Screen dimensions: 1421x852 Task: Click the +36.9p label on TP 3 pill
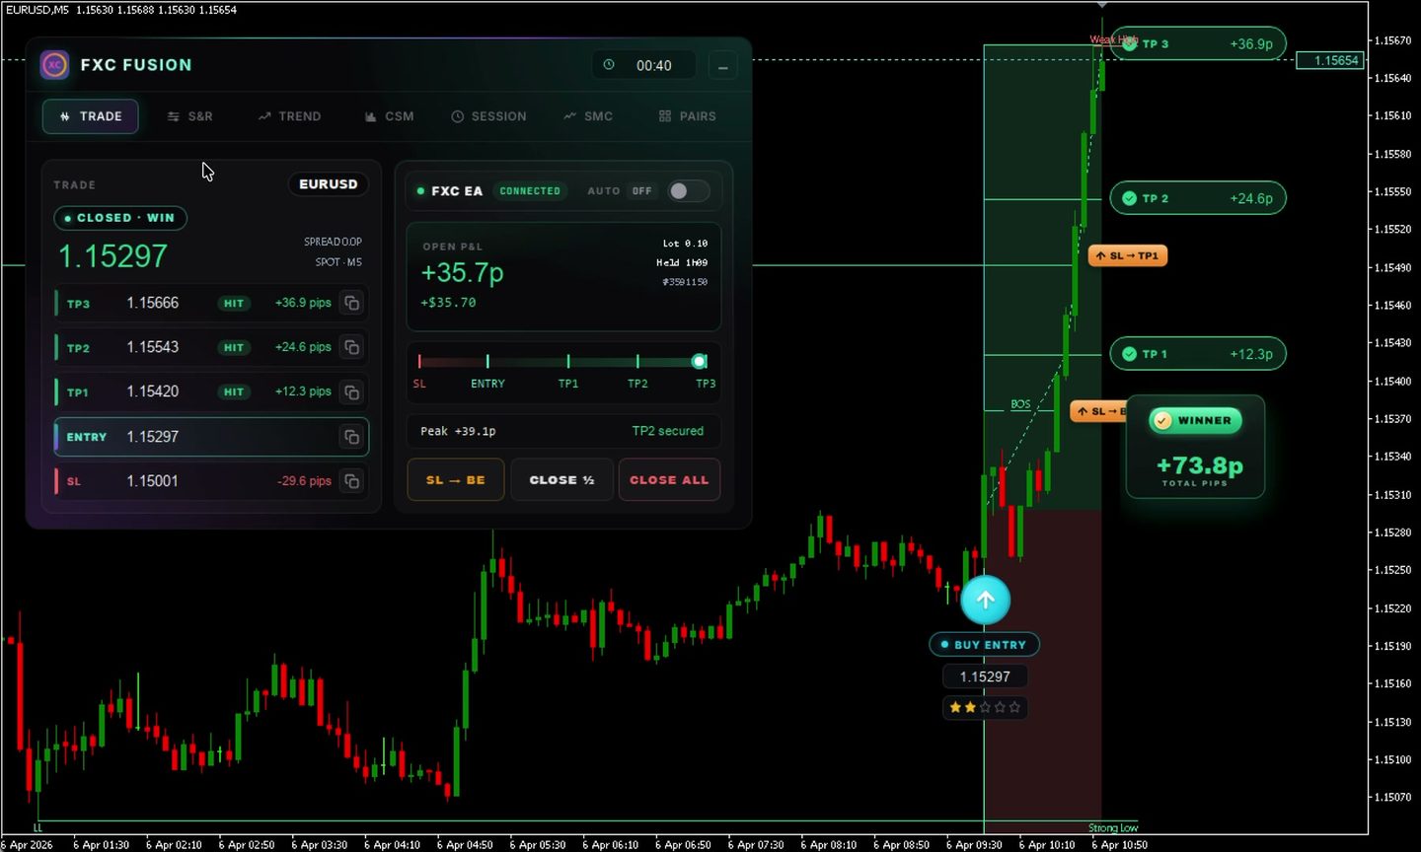pos(1251,44)
